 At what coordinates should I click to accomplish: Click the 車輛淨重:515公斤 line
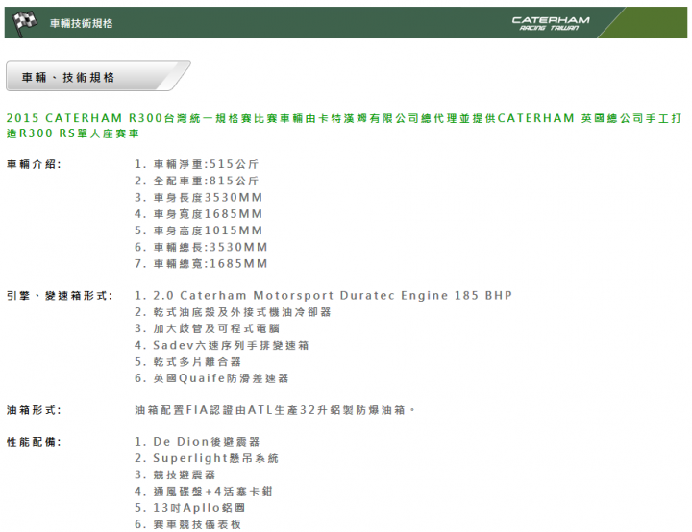(197, 164)
